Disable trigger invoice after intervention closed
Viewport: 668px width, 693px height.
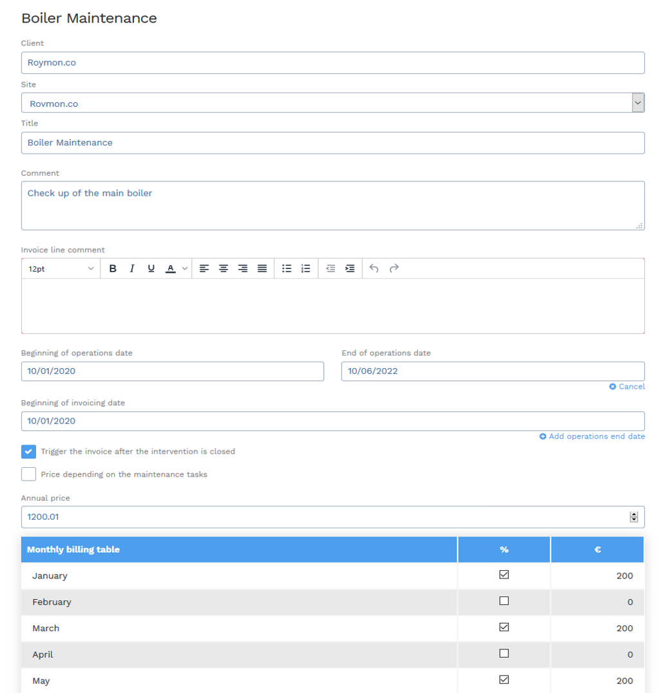coord(28,452)
